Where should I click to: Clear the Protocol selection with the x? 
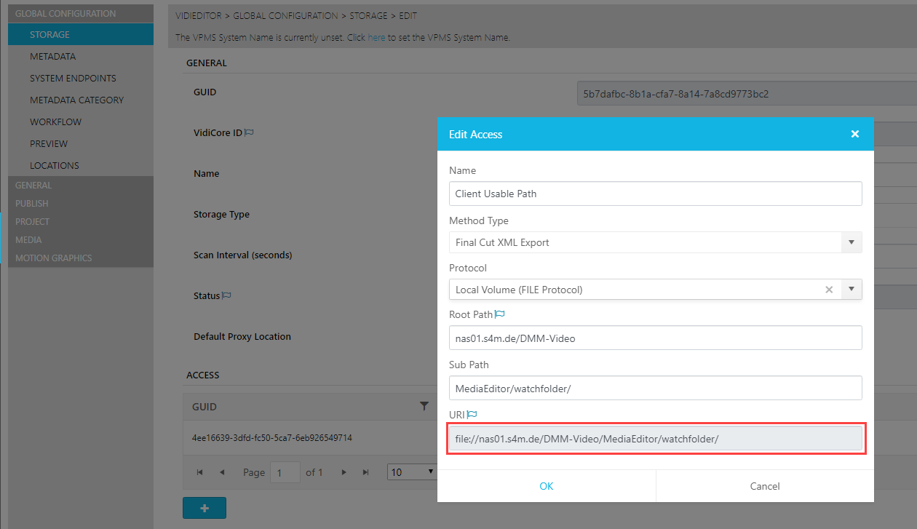(x=828, y=290)
